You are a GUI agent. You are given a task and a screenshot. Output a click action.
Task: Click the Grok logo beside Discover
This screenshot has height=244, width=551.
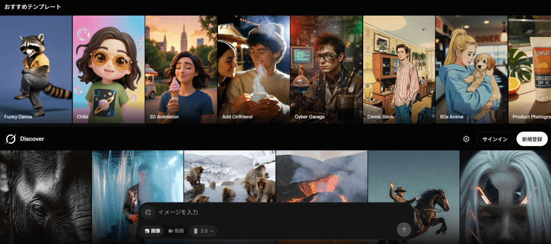[x=10, y=139]
